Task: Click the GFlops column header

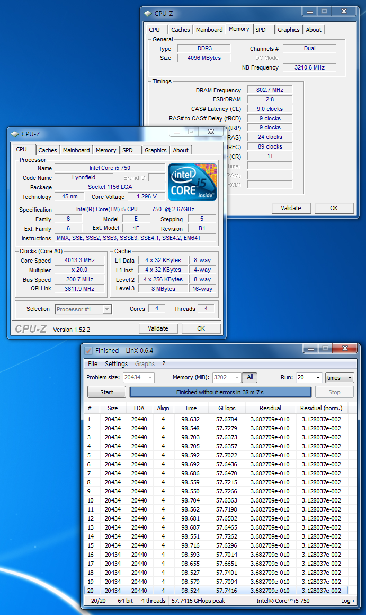Action: pyautogui.click(x=227, y=408)
